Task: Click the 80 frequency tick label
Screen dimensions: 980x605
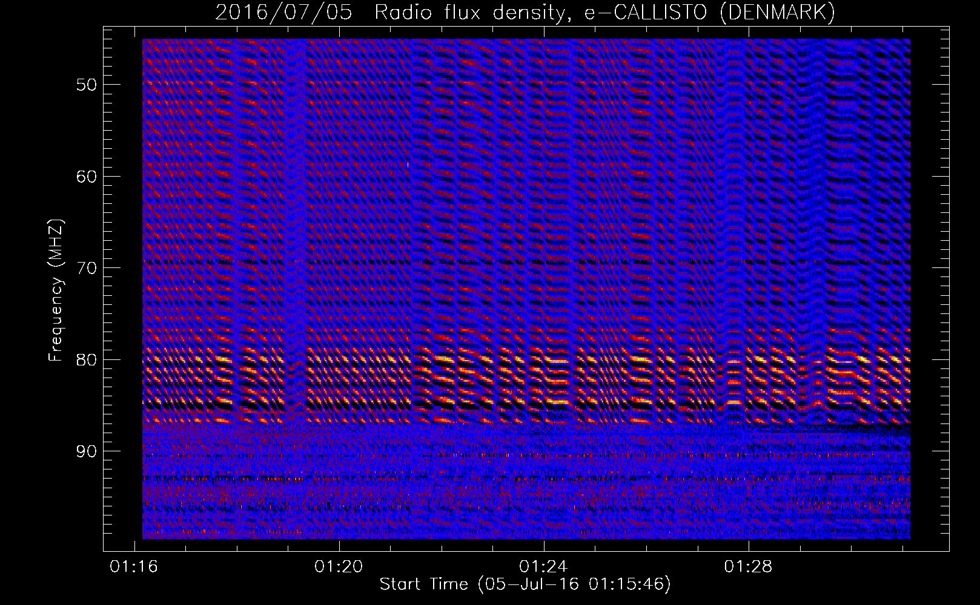Action: [x=86, y=360]
